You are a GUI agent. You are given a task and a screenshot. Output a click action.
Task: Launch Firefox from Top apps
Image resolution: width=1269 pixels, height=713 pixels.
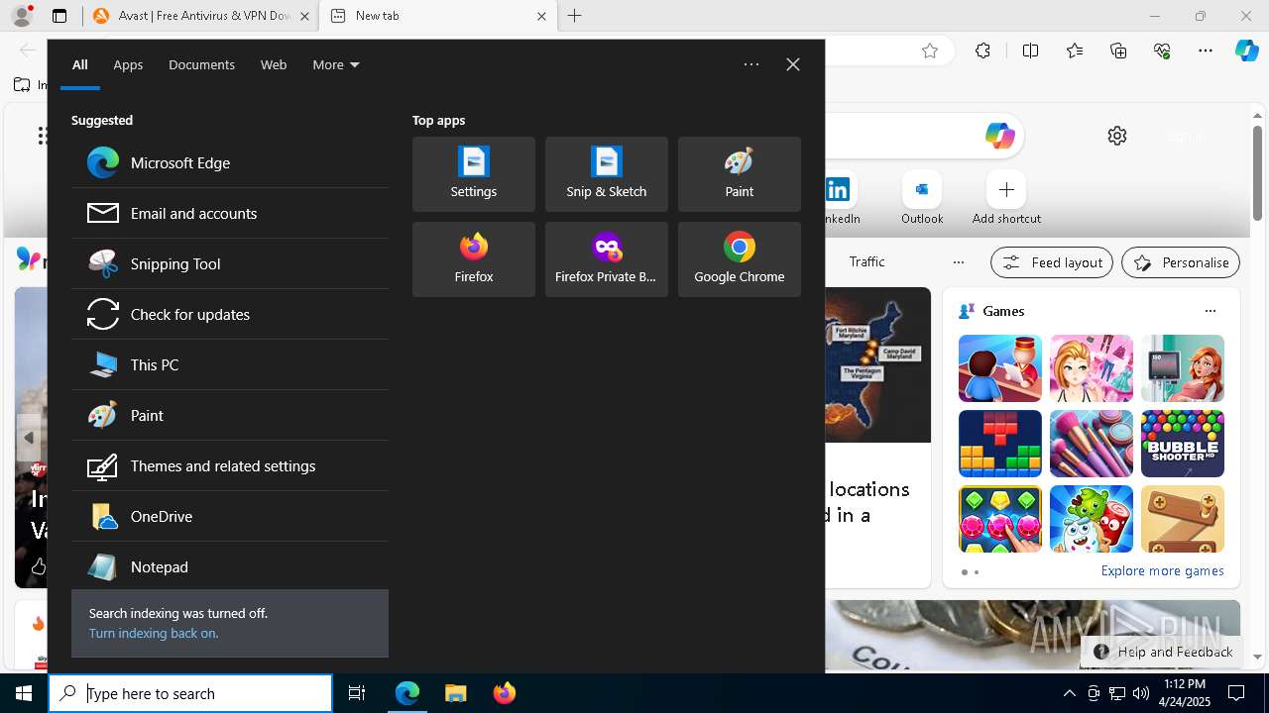pos(474,259)
